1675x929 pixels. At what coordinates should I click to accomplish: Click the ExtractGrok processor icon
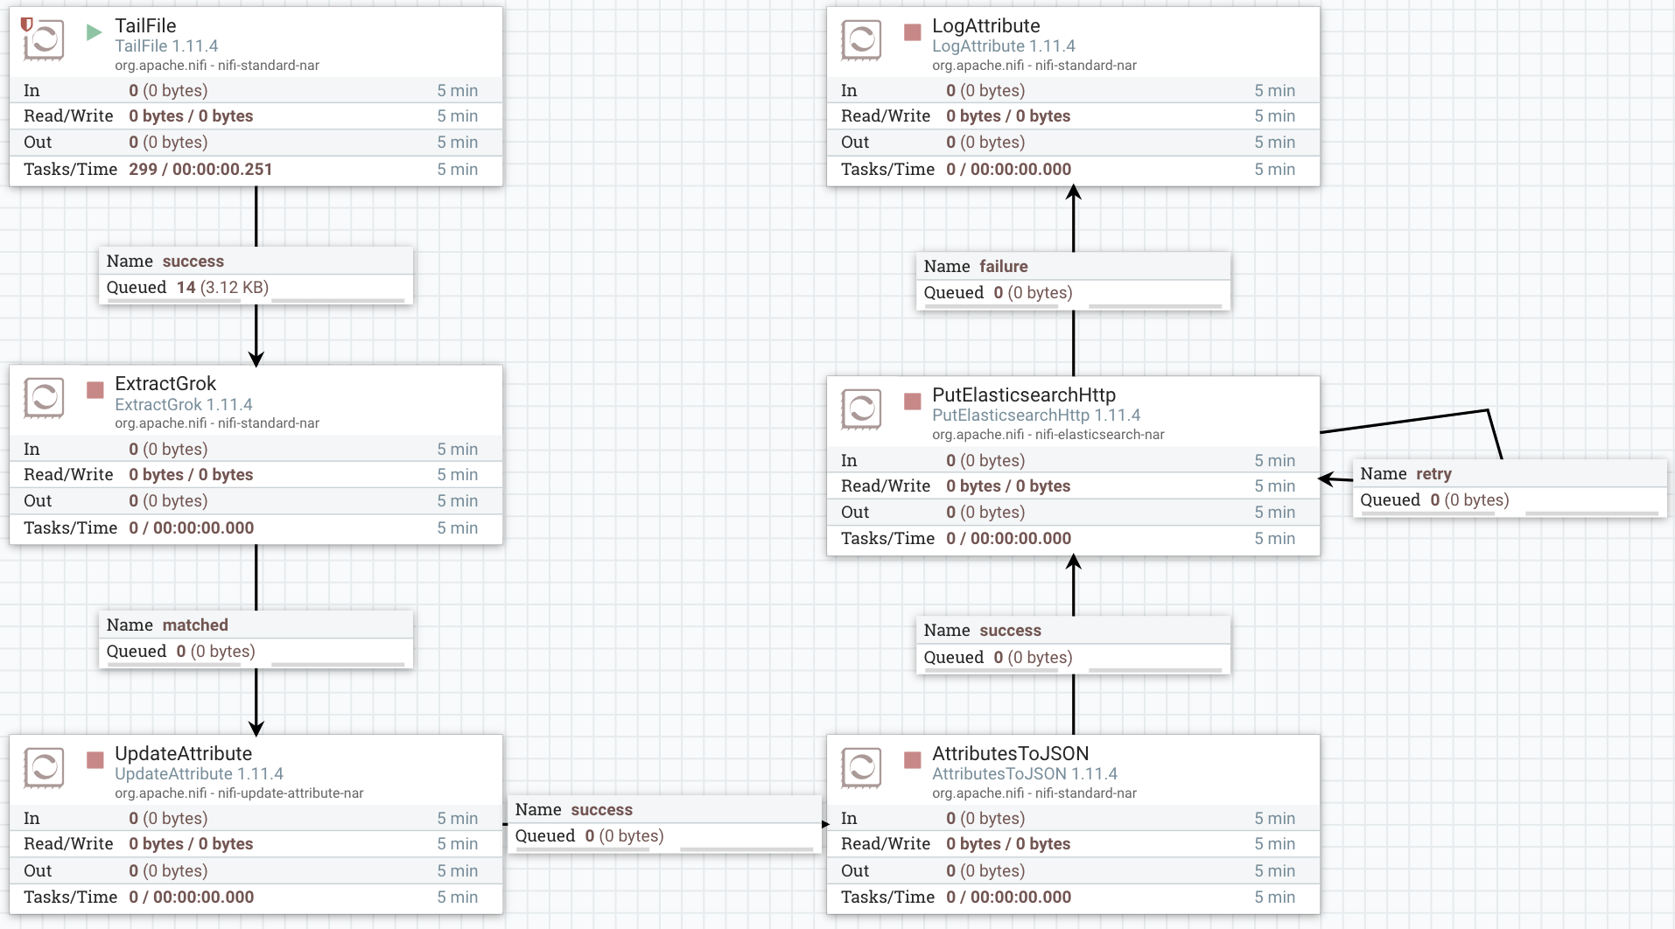pyautogui.click(x=44, y=398)
